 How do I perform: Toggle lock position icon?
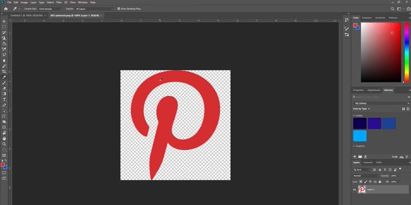370,181
